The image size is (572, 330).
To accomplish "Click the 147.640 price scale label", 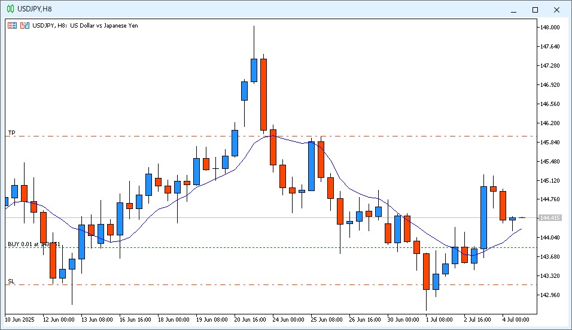I will tap(550, 47).
